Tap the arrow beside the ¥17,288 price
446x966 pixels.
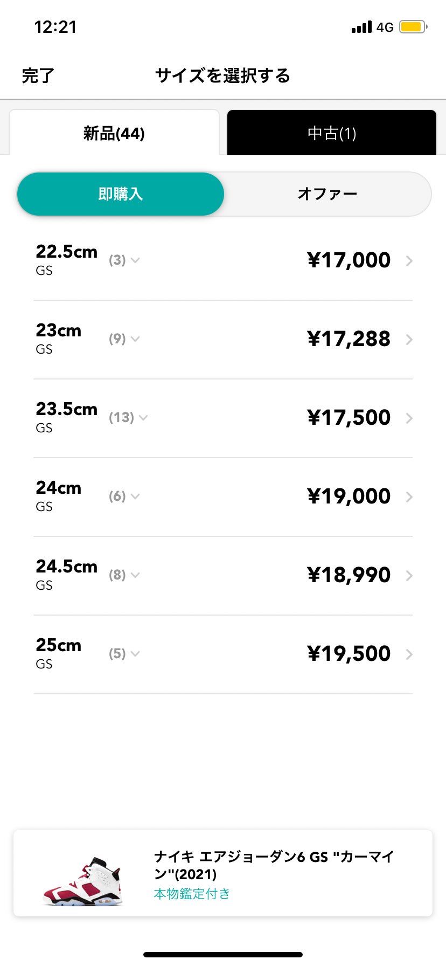point(409,340)
